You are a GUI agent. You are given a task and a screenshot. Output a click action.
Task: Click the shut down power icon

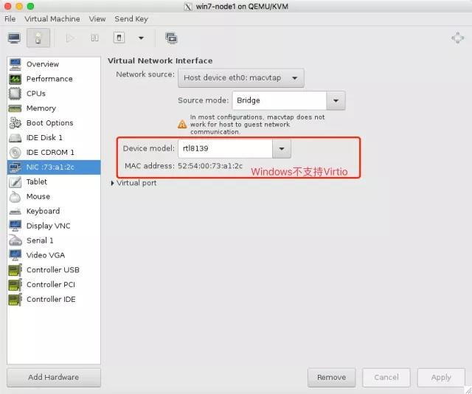tap(119, 38)
